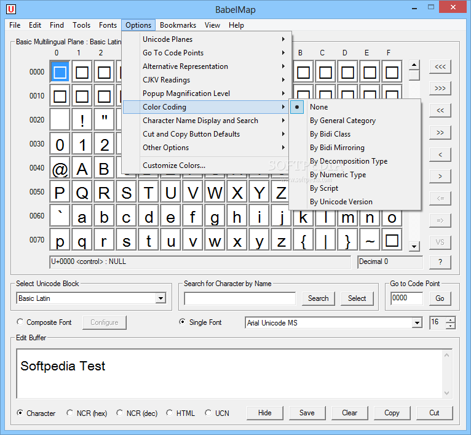
Task: Choose NCR (hex) output format radio
Action: [x=69, y=413]
